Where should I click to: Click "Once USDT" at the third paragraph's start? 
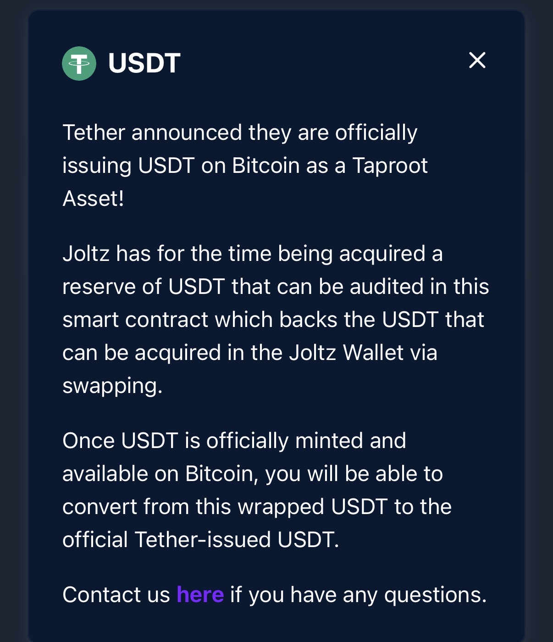[120, 441]
